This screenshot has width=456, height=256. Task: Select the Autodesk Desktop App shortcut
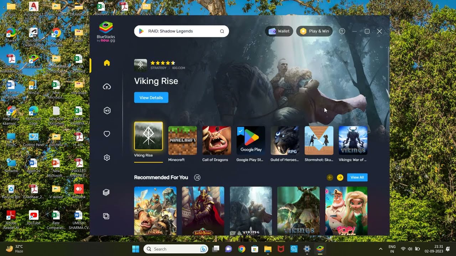pyautogui.click(x=33, y=38)
